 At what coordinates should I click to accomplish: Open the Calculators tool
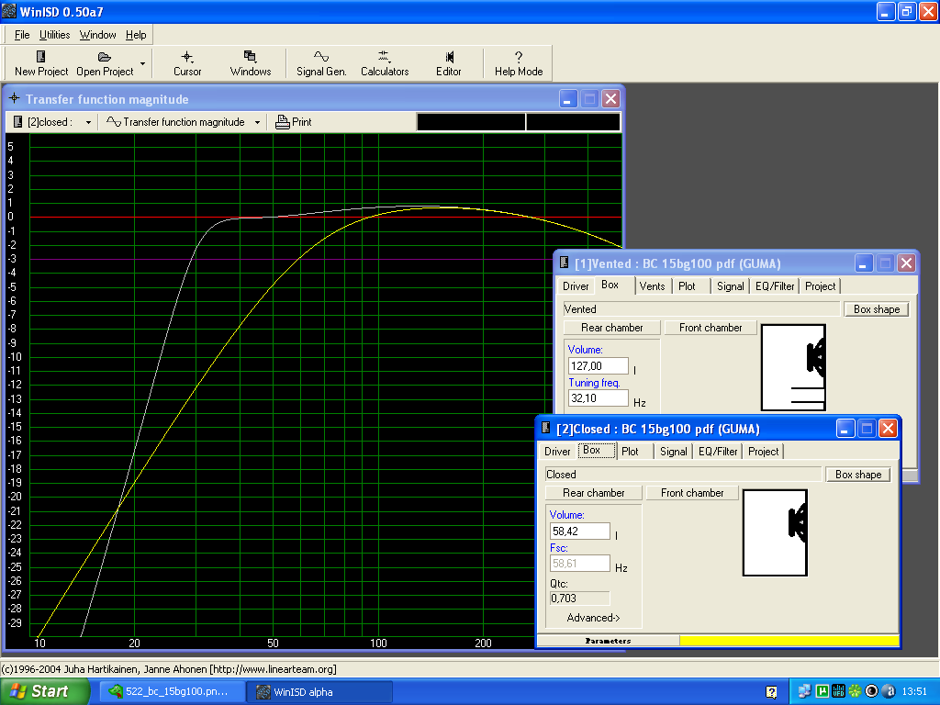click(385, 63)
